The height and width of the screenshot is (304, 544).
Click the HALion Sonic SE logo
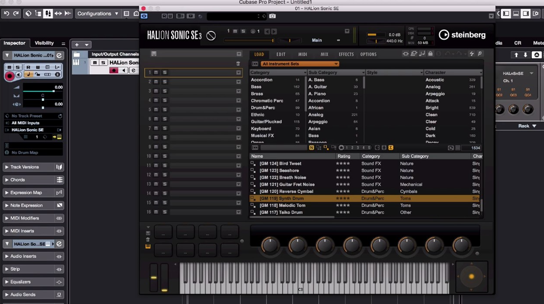174,36
